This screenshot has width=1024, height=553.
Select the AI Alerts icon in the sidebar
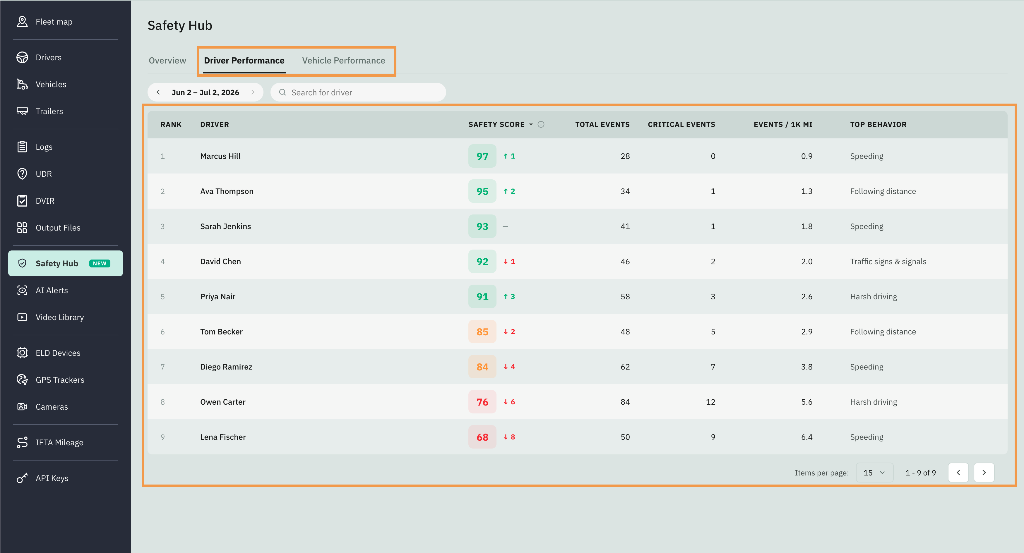[22, 291]
